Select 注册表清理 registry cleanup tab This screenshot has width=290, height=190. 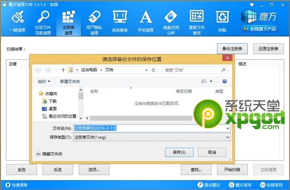coord(69,22)
